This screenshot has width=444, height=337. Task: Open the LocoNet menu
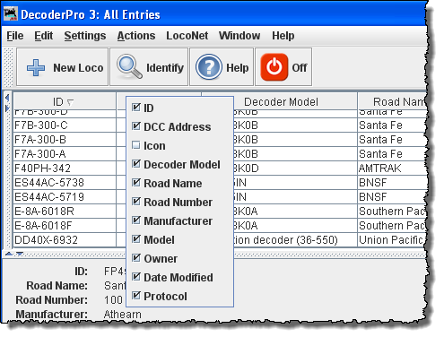pos(187,36)
